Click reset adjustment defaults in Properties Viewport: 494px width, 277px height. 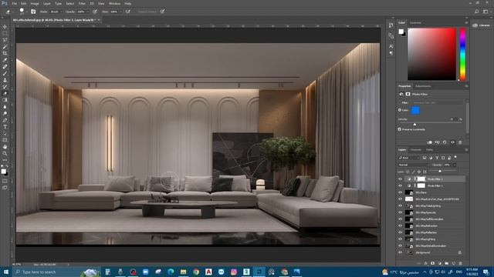445,142
